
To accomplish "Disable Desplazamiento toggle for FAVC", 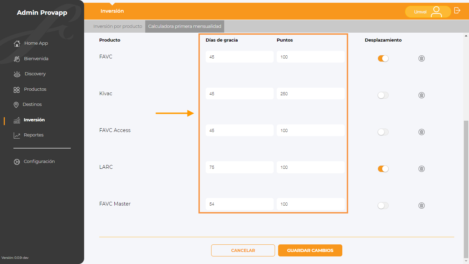I will (x=383, y=58).
